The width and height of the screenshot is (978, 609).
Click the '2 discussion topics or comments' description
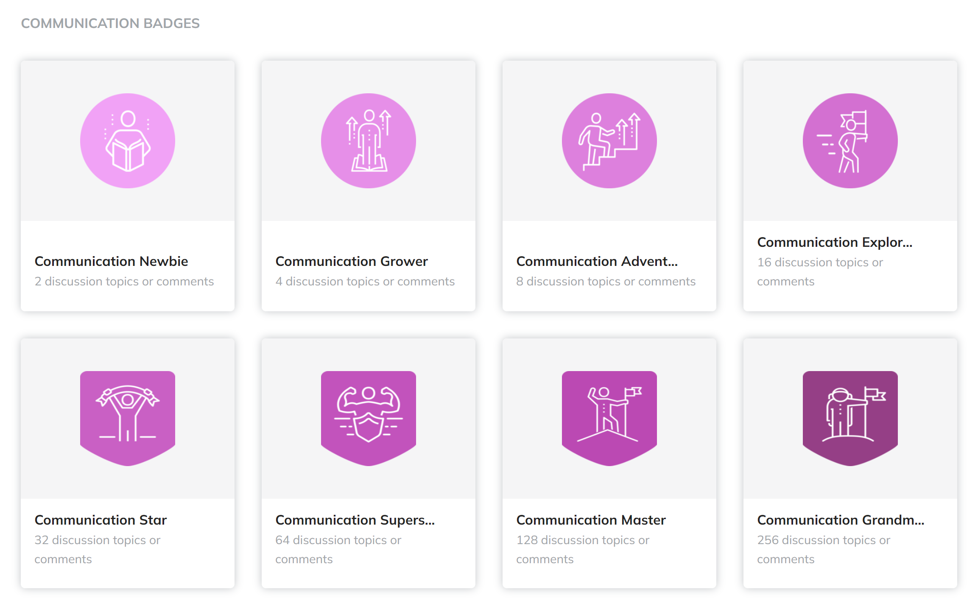click(x=124, y=282)
